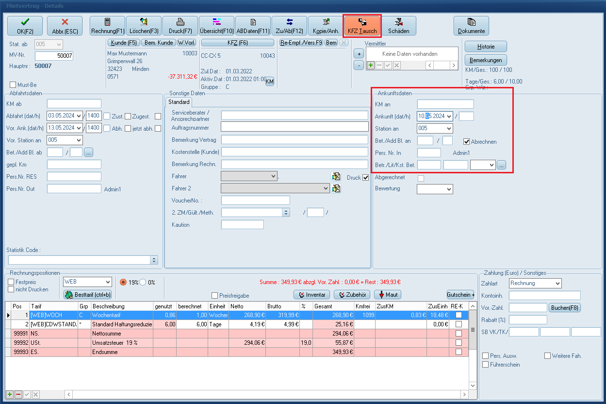
Task: Open the Dokumente documents button
Action: coord(471,26)
